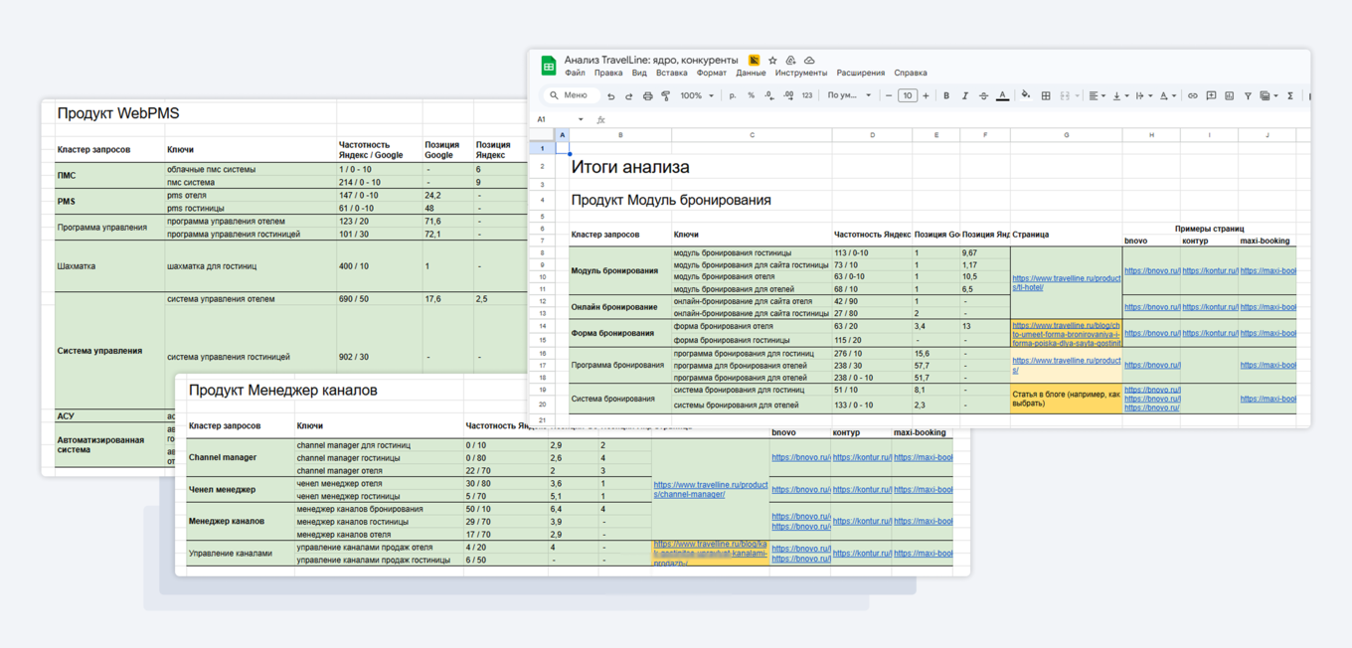Redo the last undone action
This screenshot has width=1352, height=648.
coord(628,96)
